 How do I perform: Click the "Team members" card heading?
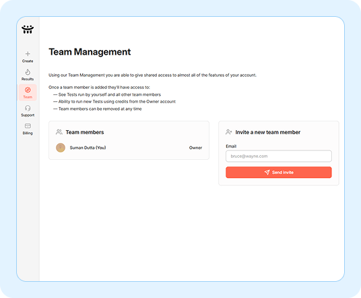[85, 132]
